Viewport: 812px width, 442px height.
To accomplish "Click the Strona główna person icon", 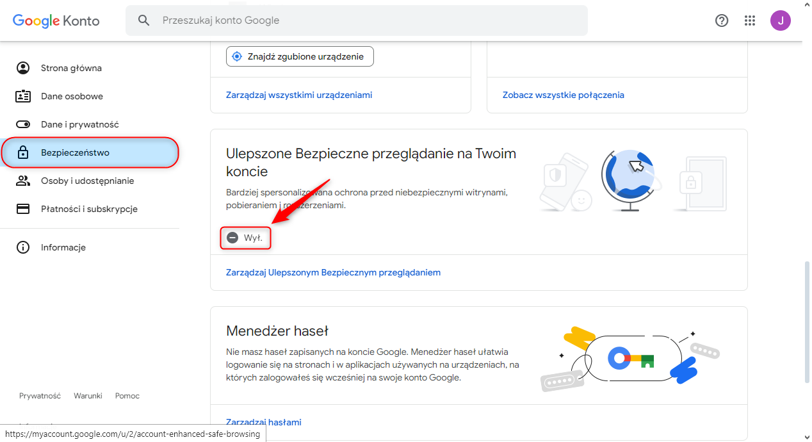I will [x=23, y=68].
